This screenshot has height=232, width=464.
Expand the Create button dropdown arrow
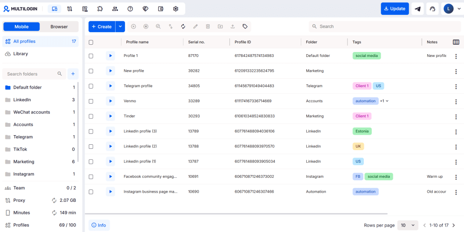(x=120, y=27)
